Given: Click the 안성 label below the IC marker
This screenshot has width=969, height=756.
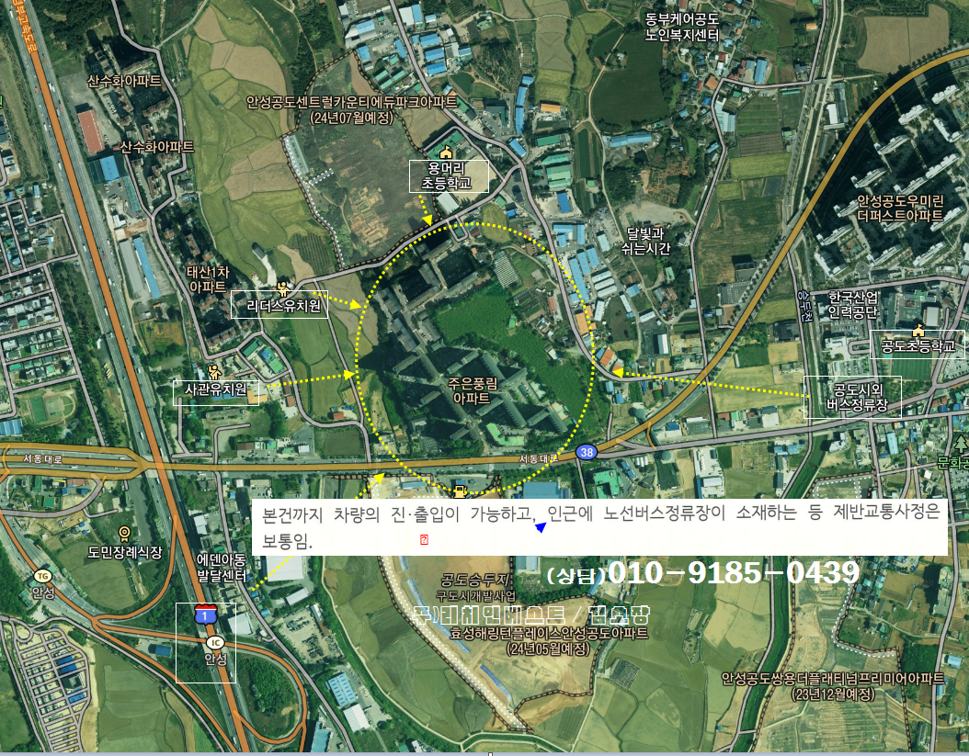Looking at the screenshot, I should [x=216, y=659].
